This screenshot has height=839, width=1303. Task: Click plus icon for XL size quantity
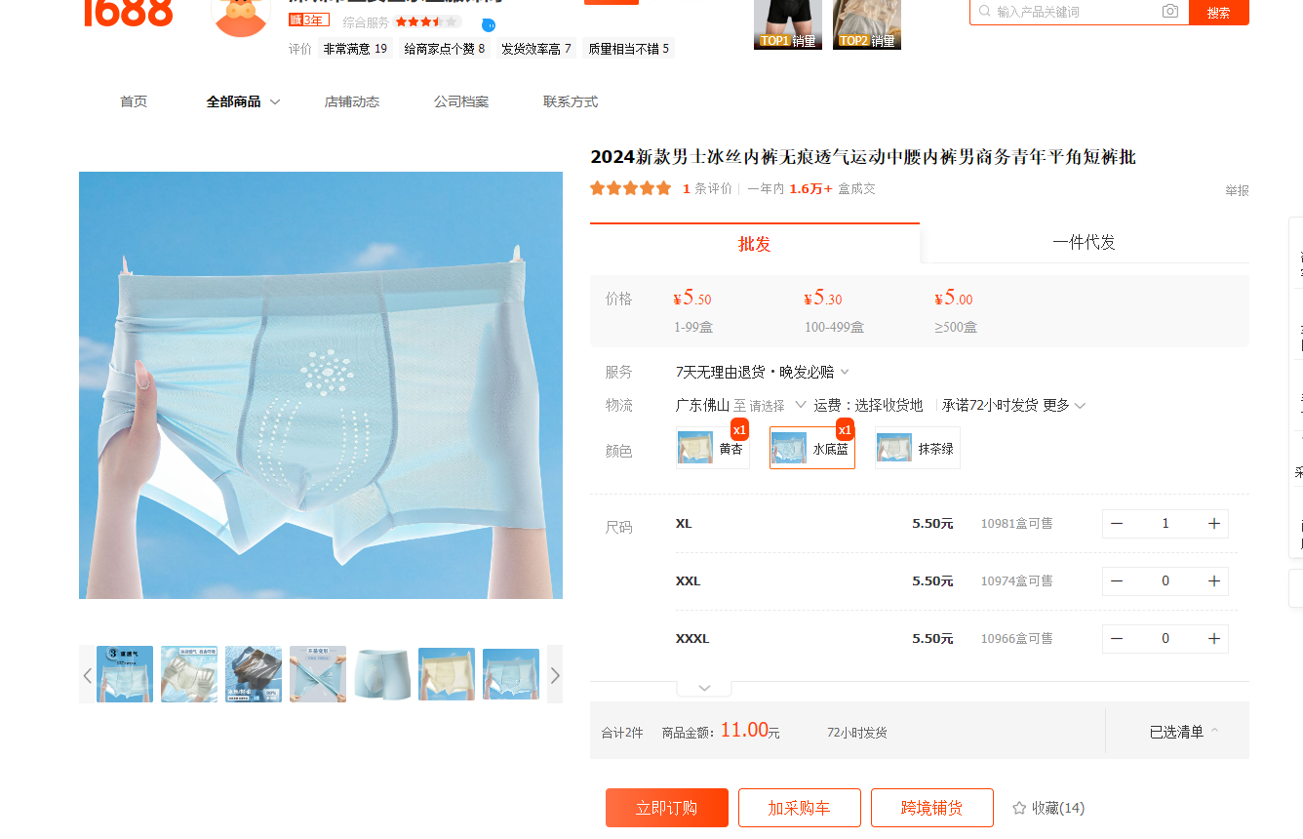pos(1213,524)
